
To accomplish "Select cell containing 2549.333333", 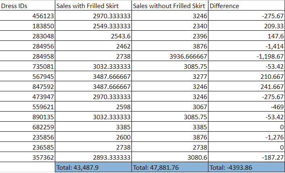I will (x=93, y=26).
